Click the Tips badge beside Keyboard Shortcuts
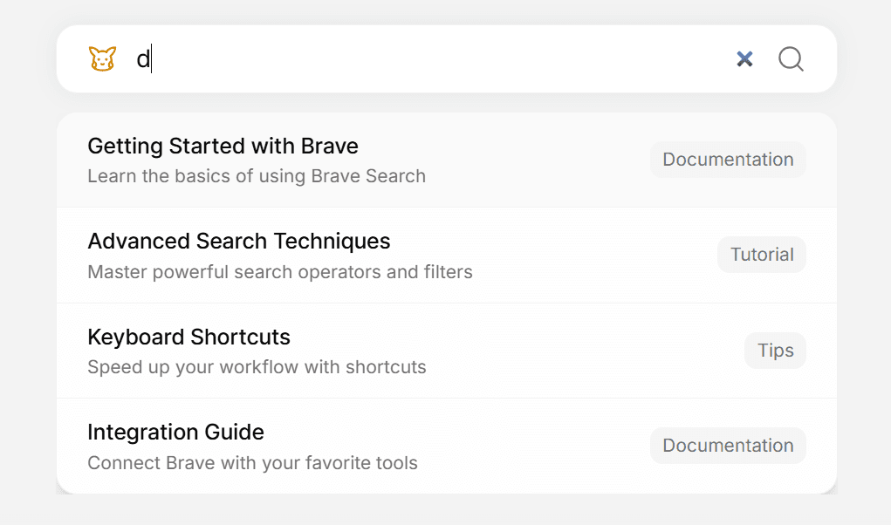This screenshot has height=525, width=891. 775,350
